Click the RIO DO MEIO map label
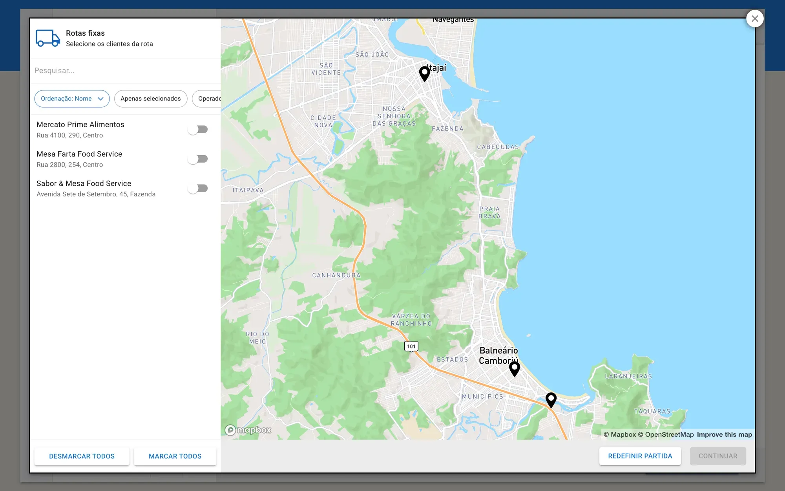Image resolution: width=785 pixels, height=491 pixels. click(257, 338)
